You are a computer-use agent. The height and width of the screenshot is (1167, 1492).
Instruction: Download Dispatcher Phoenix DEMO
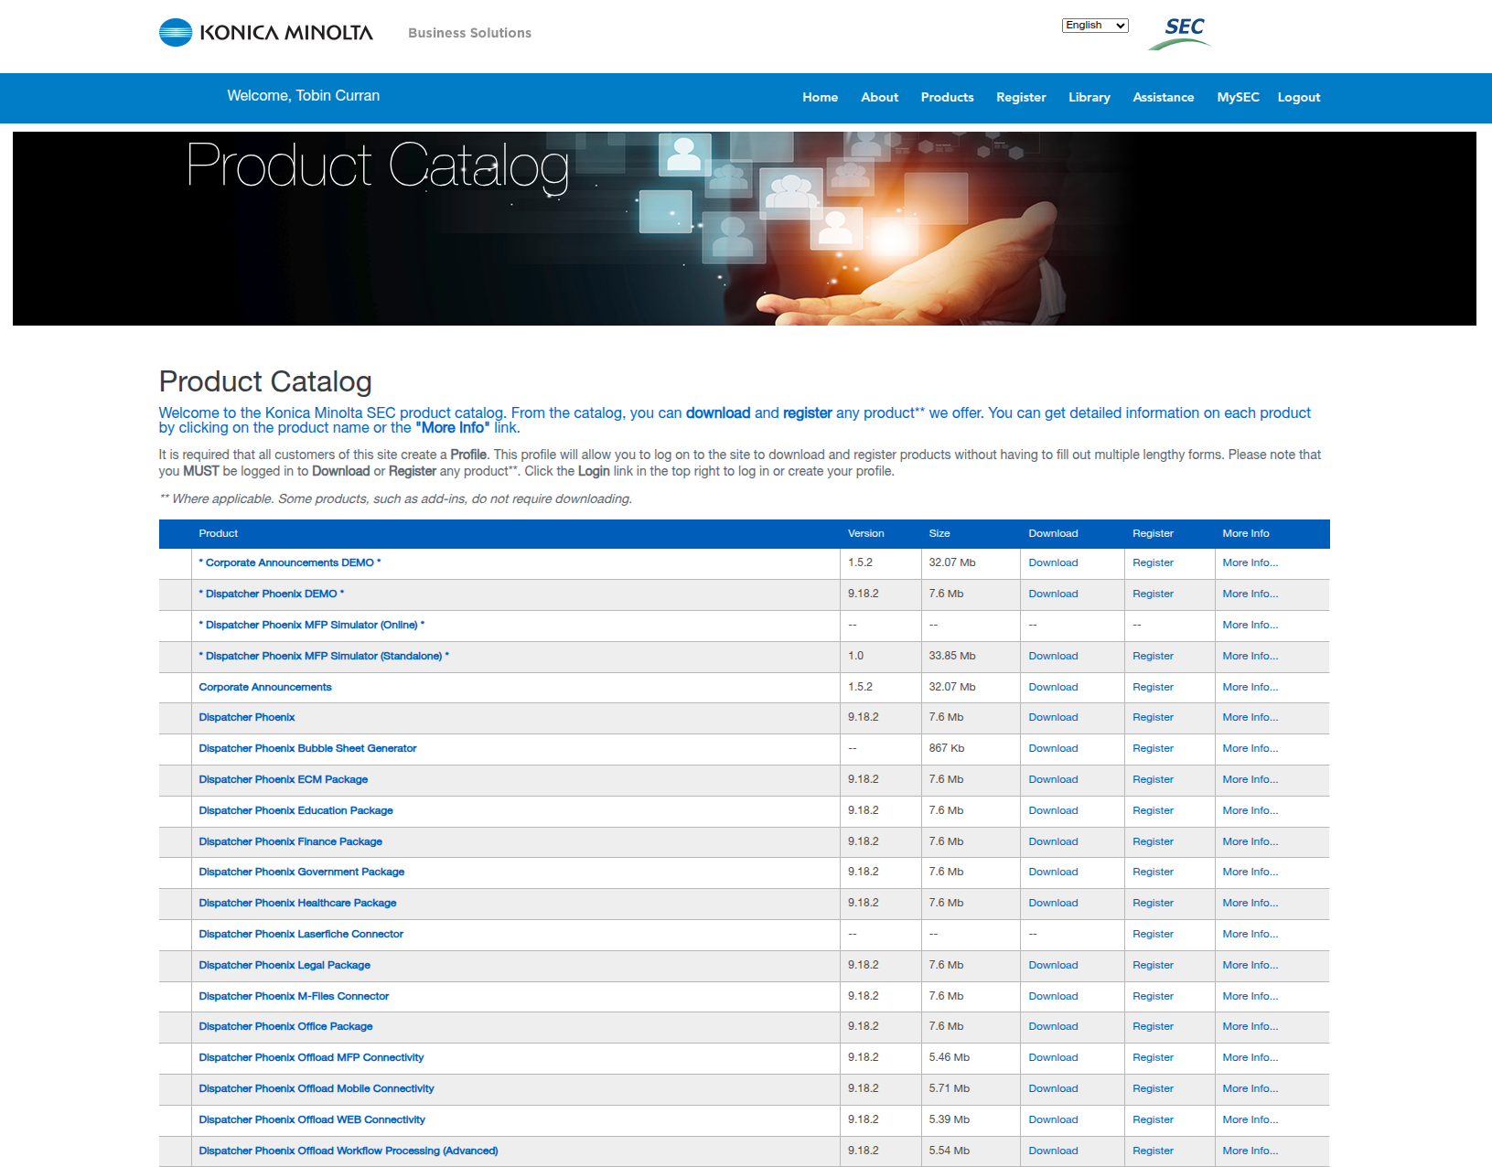pyautogui.click(x=1053, y=594)
